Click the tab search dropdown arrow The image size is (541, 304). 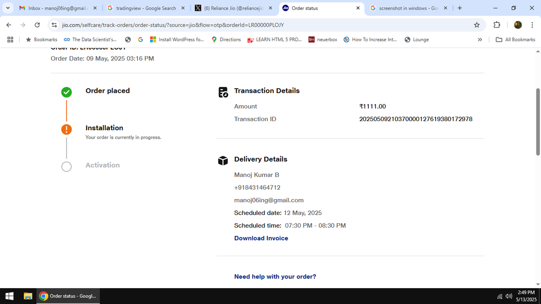point(9,8)
